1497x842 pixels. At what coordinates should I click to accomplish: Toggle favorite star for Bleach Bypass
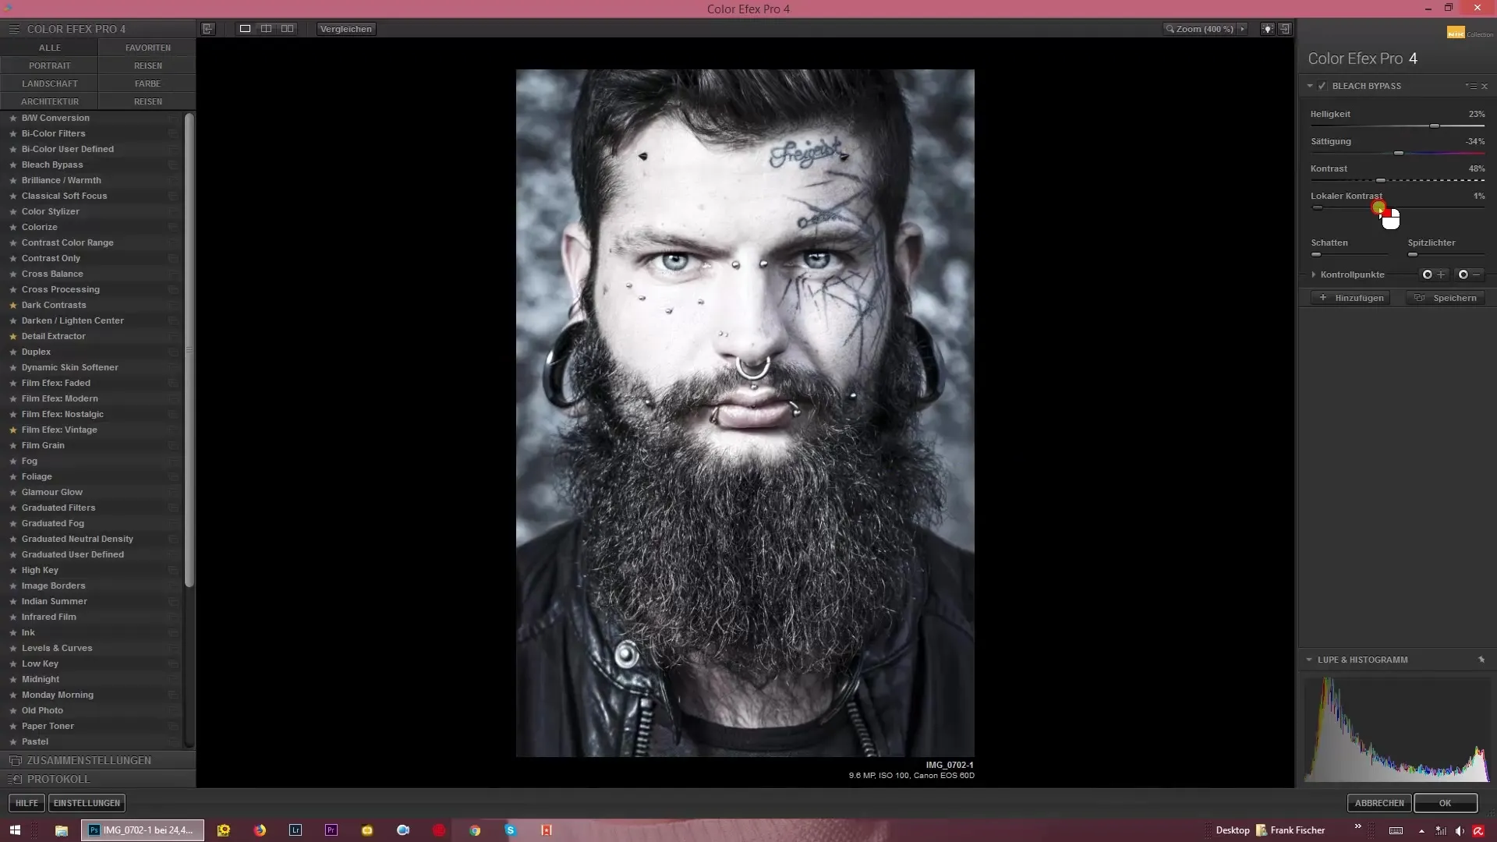pyautogui.click(x=13, y=165)
